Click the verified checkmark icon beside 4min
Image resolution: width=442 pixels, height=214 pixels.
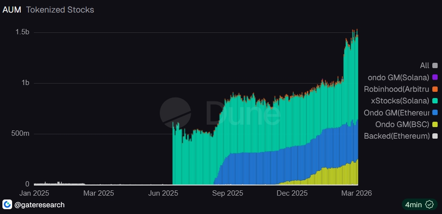[429, 204]
